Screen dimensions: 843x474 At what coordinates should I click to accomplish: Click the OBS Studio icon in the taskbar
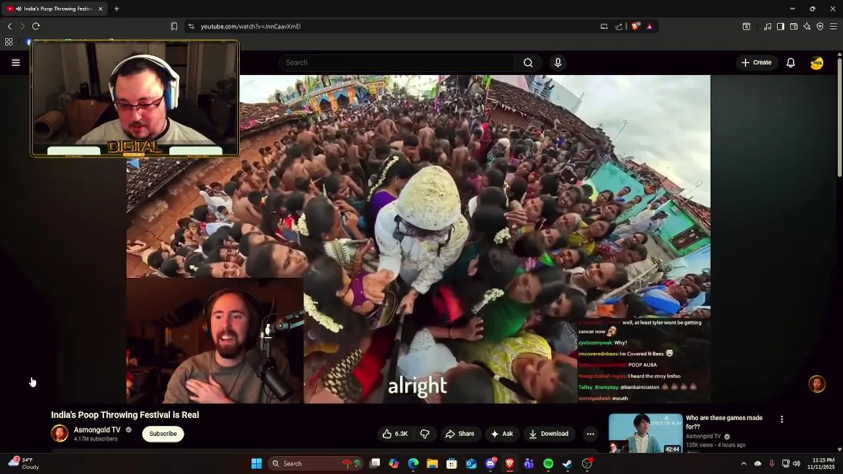pyautogui.click(x=587, y=463)
